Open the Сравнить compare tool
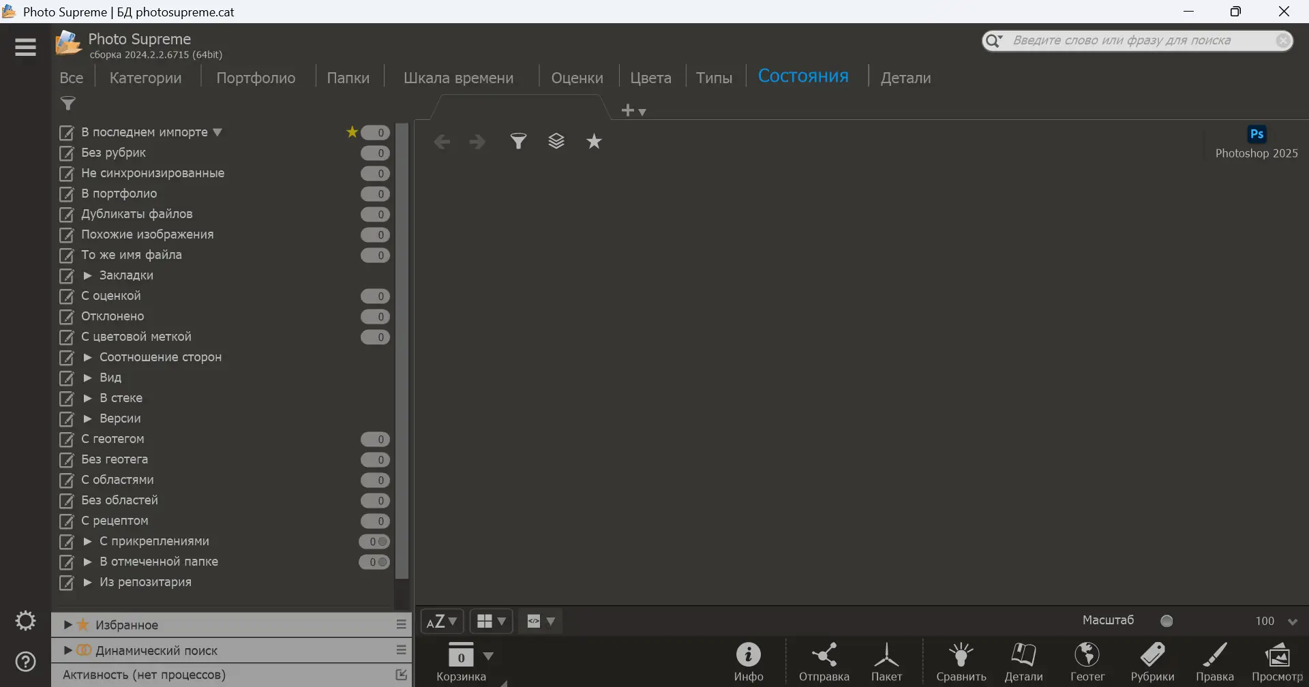 [x=961, y=662]
